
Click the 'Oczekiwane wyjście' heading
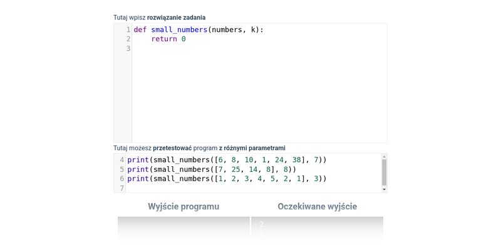[x=317, y=206]
